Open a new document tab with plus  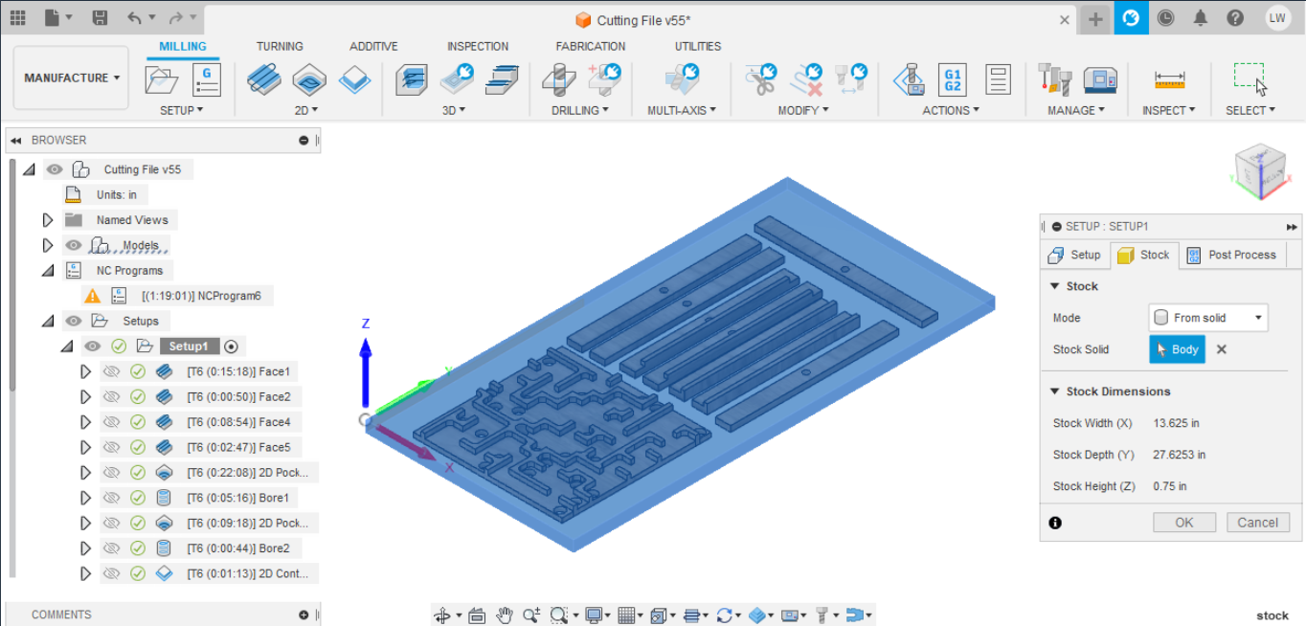[x=1095, y=19]
